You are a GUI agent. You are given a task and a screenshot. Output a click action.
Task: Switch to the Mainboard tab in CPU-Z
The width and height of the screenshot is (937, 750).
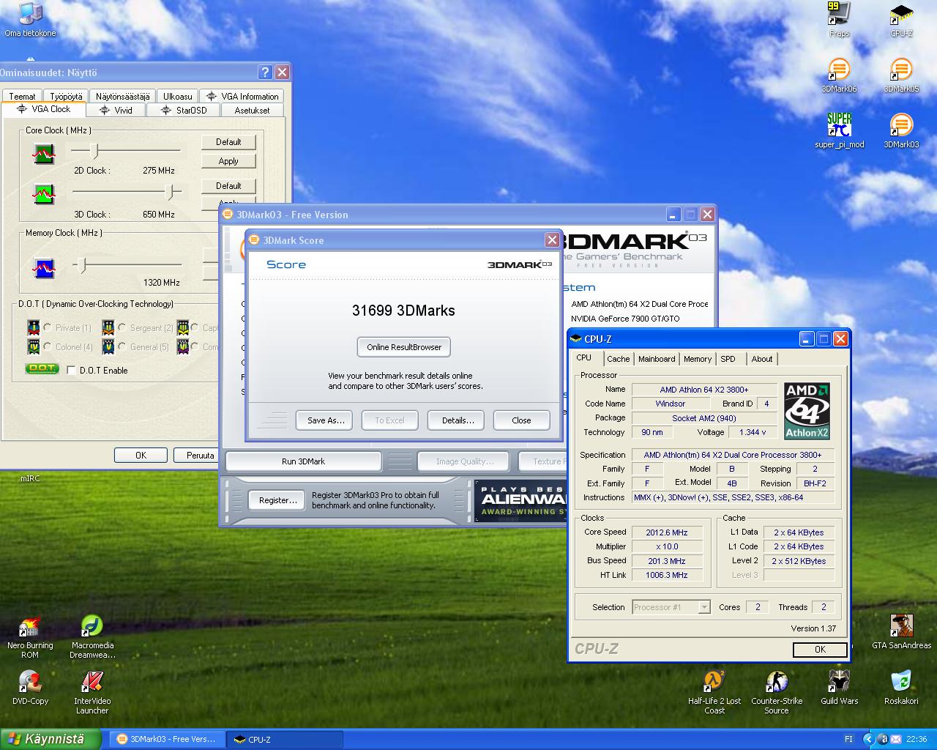[x=657, y=359]
